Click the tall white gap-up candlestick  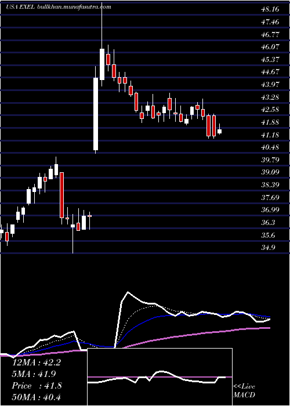[96, 114]
